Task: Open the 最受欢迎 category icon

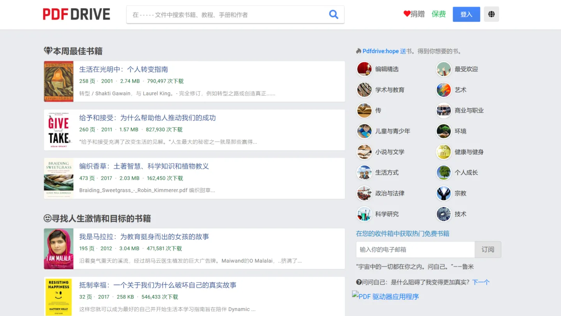Action: [444, 69]
